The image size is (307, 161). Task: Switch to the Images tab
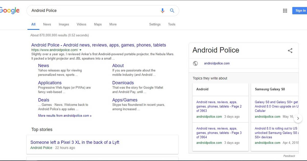64,24
